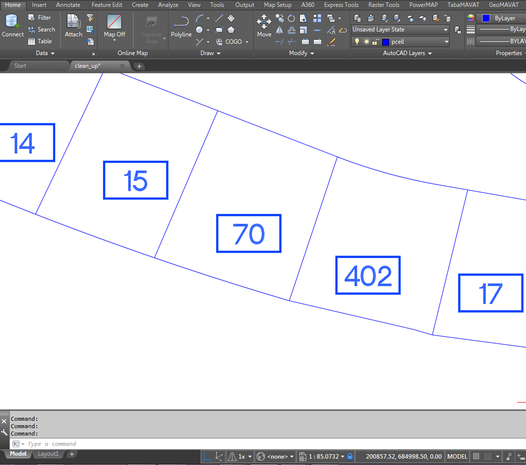This screenshot has width=526, height=465.
Task: Open the Map Setup tab
Action: pyautogui.click(x=277, y=5)
